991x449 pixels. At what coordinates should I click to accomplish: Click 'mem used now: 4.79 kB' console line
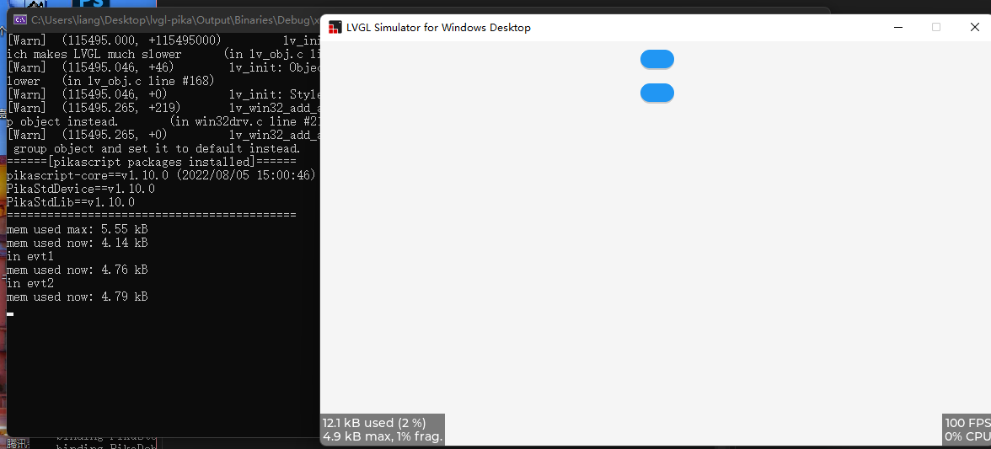point(78,297)
